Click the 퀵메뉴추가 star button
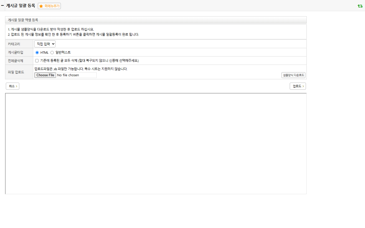The height and width of the screenshot is (228, 365). point(49,6)
